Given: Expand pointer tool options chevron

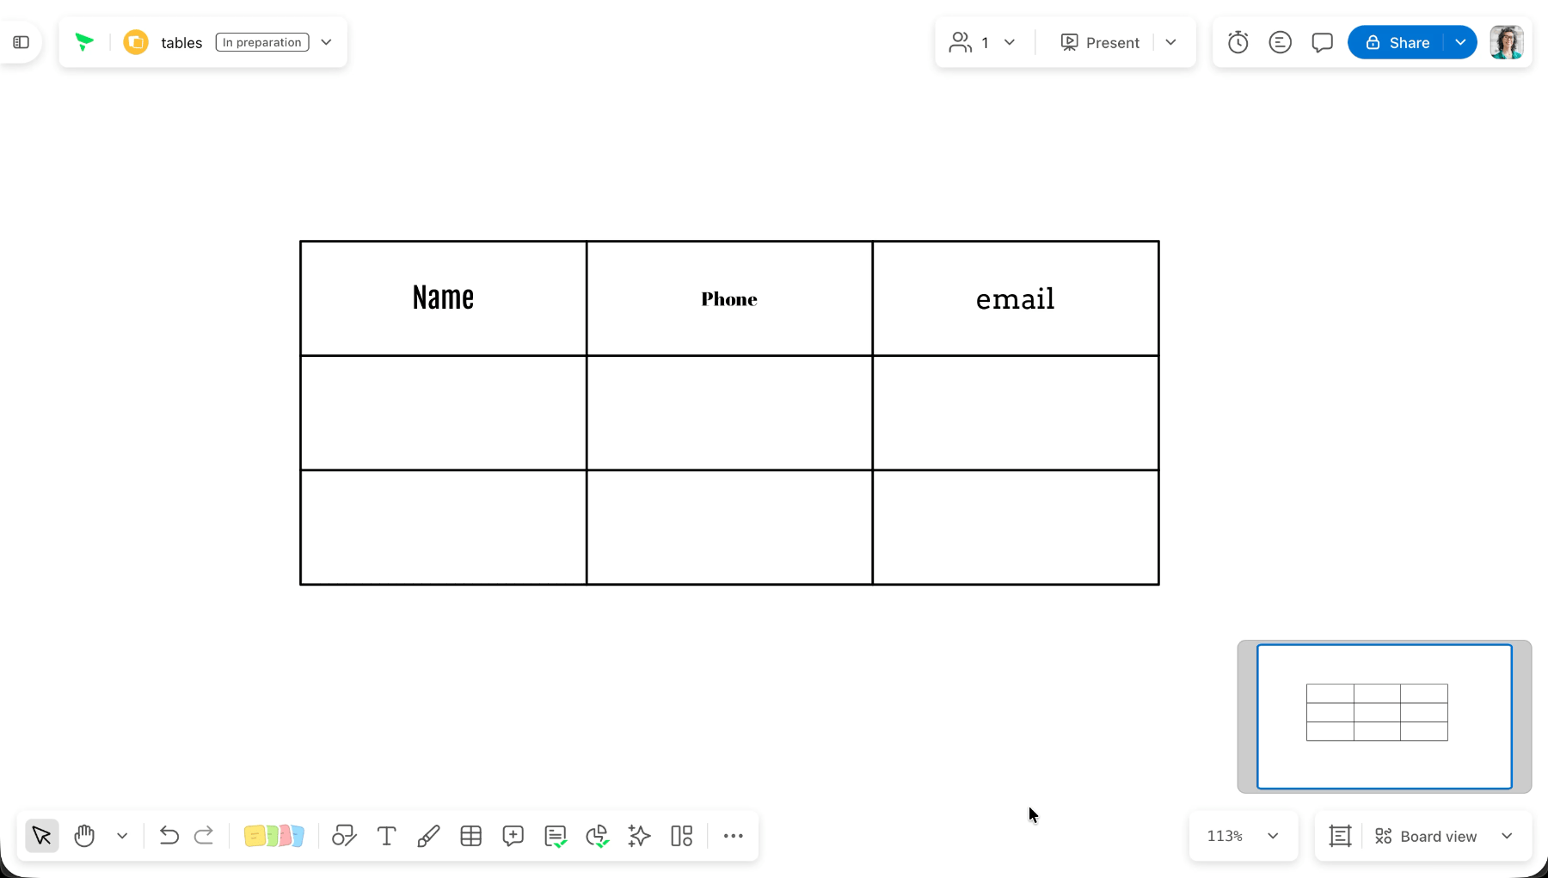Looking at the screenshot, I should (x=122, y=836).
